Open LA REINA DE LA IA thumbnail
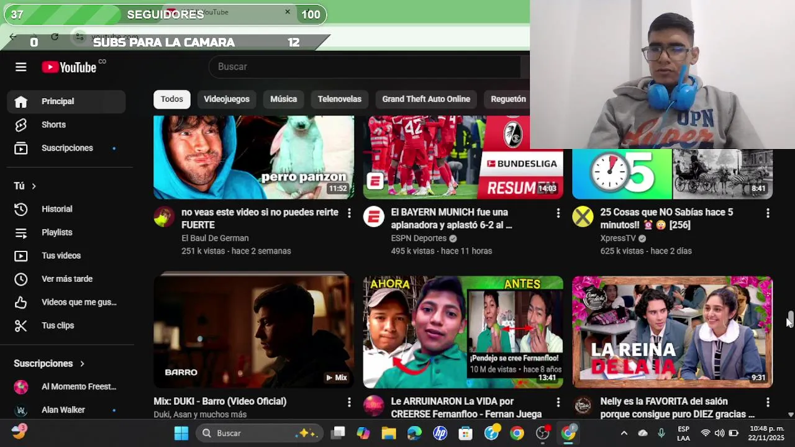 pyautogui.click(x=672, y=332)
